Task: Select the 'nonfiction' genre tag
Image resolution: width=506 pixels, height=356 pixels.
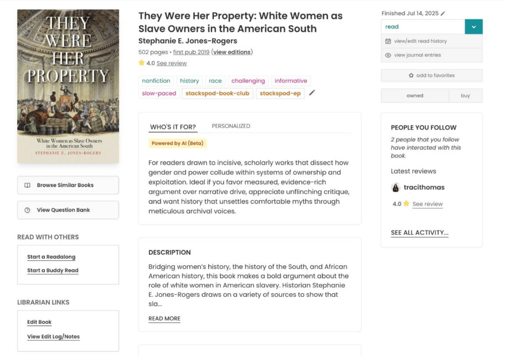Action: click(155, 81)
